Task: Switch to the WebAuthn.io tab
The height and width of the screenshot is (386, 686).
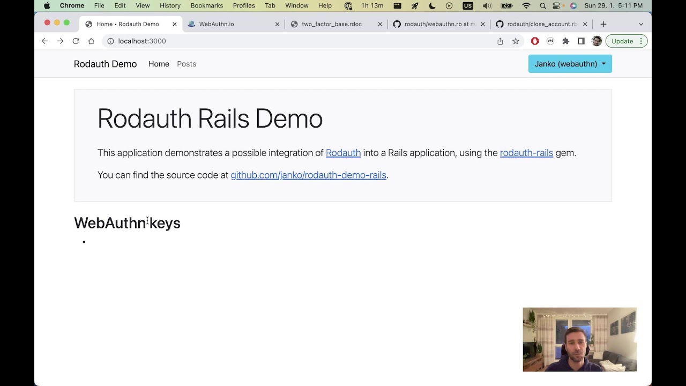Action: [x=233, y=24]
